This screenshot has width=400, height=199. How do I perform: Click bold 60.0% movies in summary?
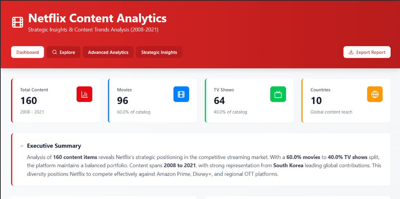pyautogui.click(x=303, y=157)
